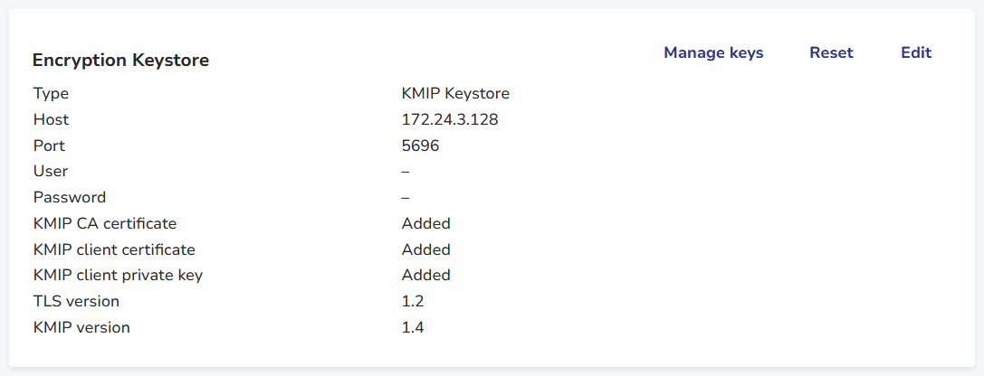Click the KMIP client certificate label
This screenshot has height=376, width=984.
114,249
